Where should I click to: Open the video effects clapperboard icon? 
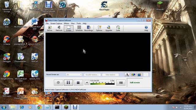pyautogui.click(x=140, y=75)
